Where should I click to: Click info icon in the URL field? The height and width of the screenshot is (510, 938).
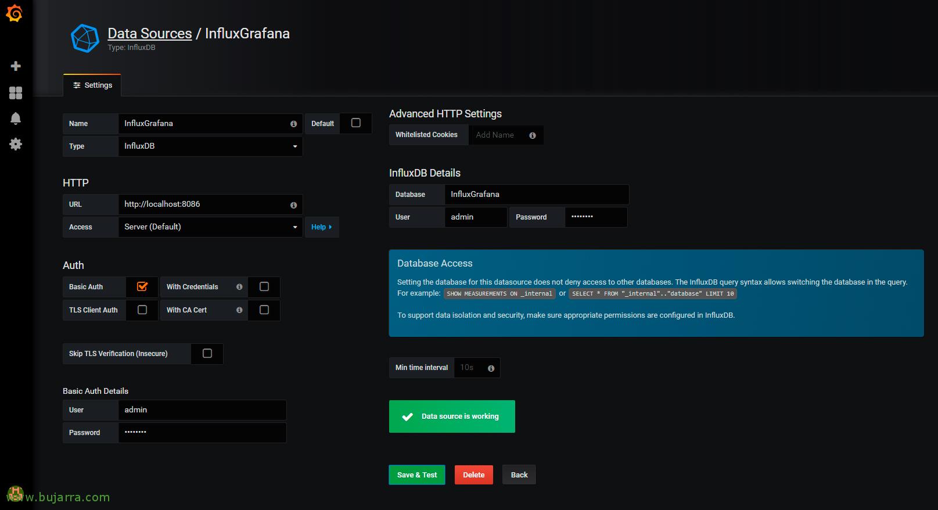(293, 205)
